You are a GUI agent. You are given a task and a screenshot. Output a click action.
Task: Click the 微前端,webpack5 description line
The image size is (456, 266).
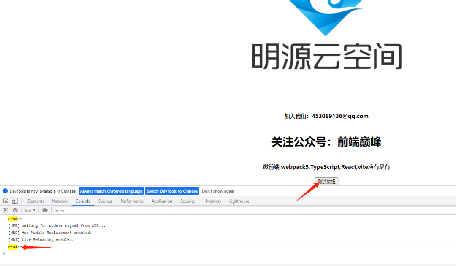pos(326,167)
